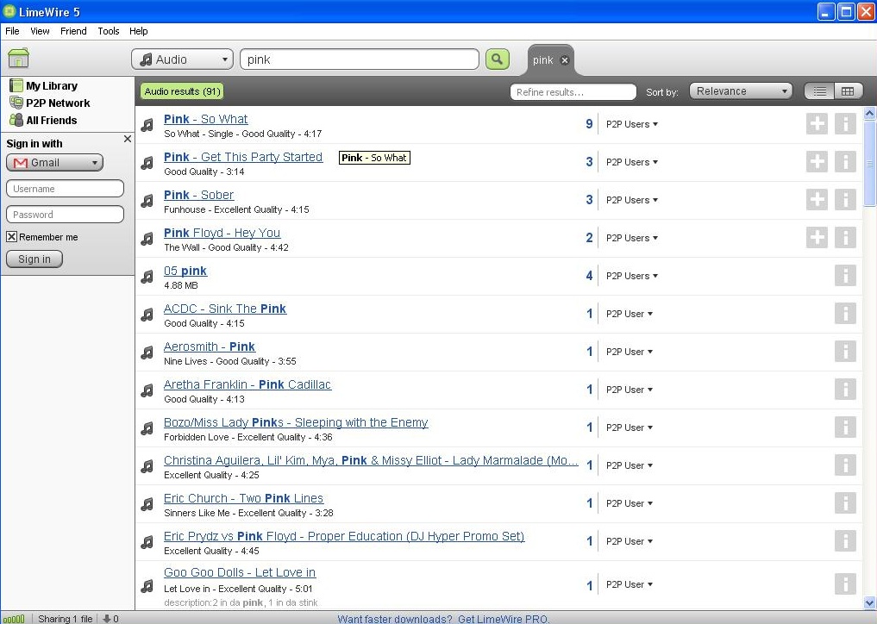
Task: Click the connection strength status icon
Action: pyautogui.click(x=14, y=619)
